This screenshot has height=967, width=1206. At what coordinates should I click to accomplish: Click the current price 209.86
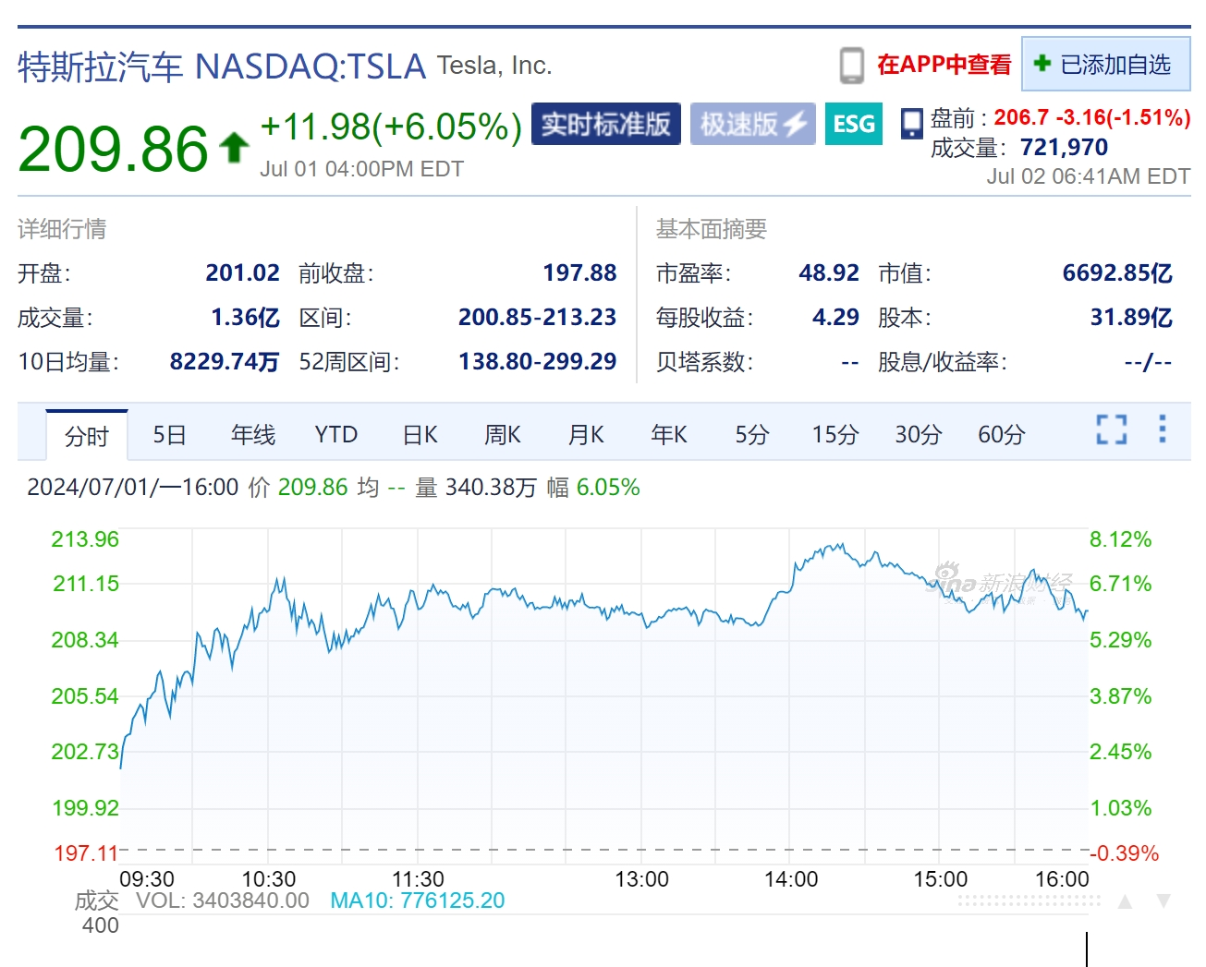[x=114, y=148]
